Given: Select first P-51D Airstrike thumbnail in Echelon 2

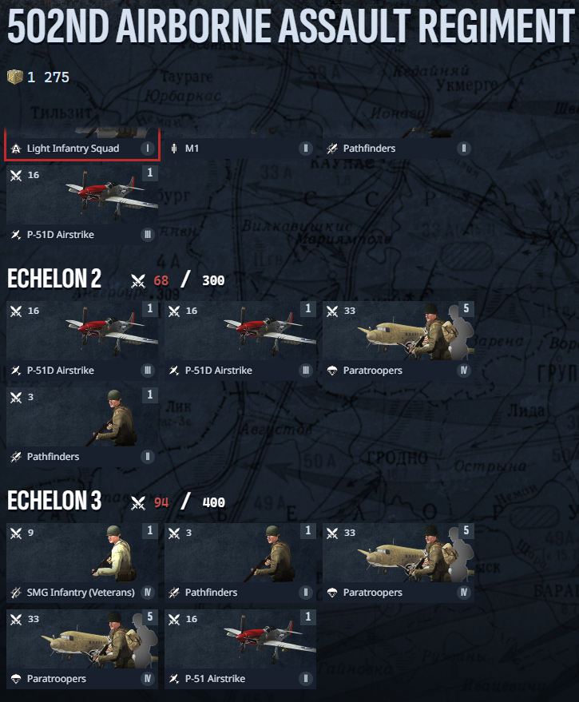Looking at the screenshot, I should [x=82, y=331].
